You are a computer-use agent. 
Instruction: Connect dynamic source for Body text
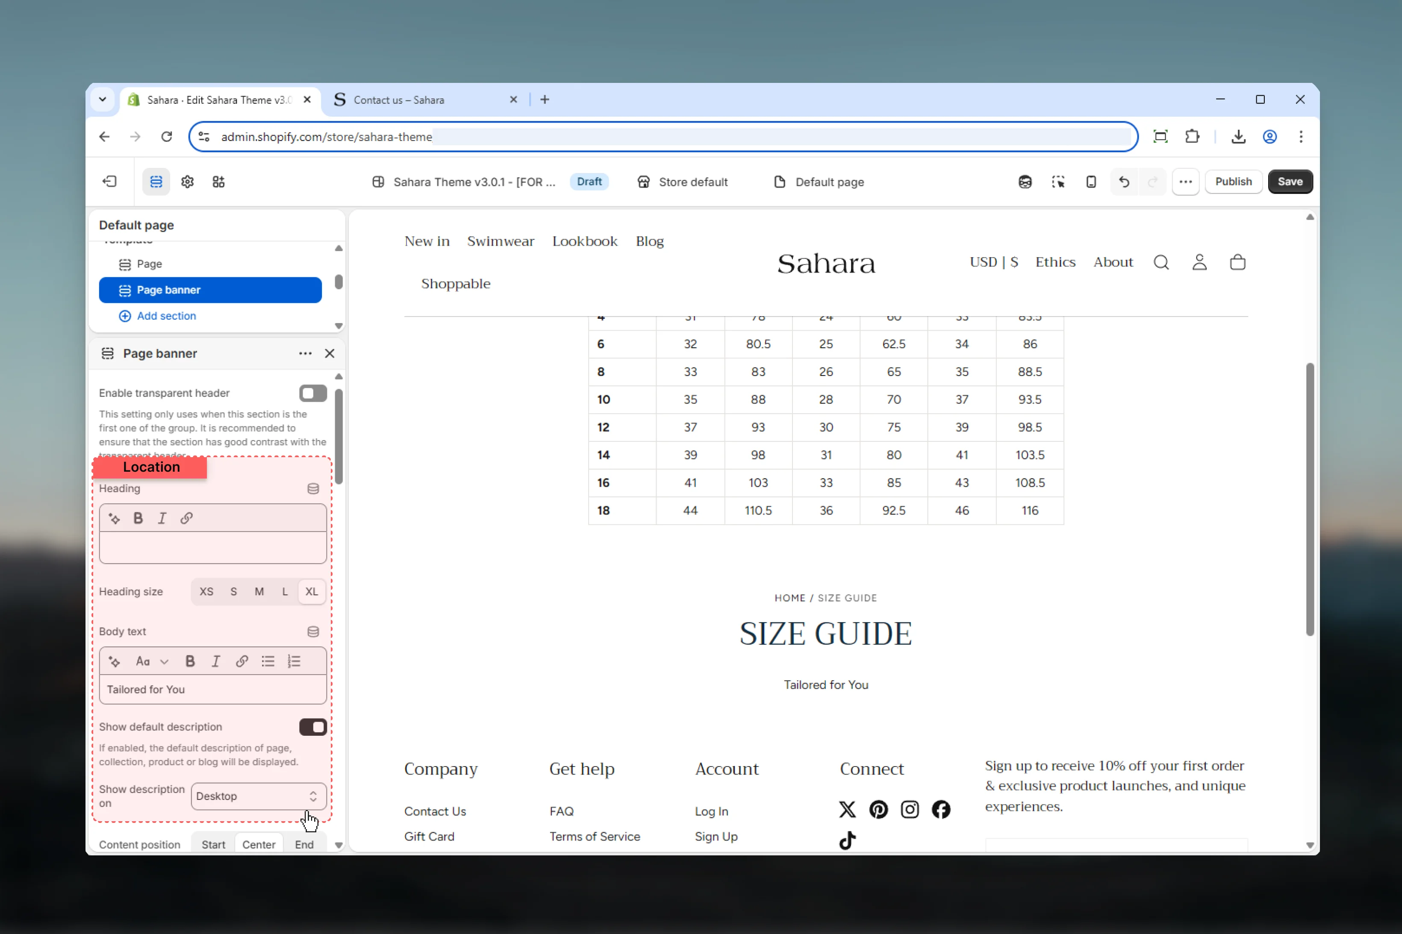click(313, 631)
